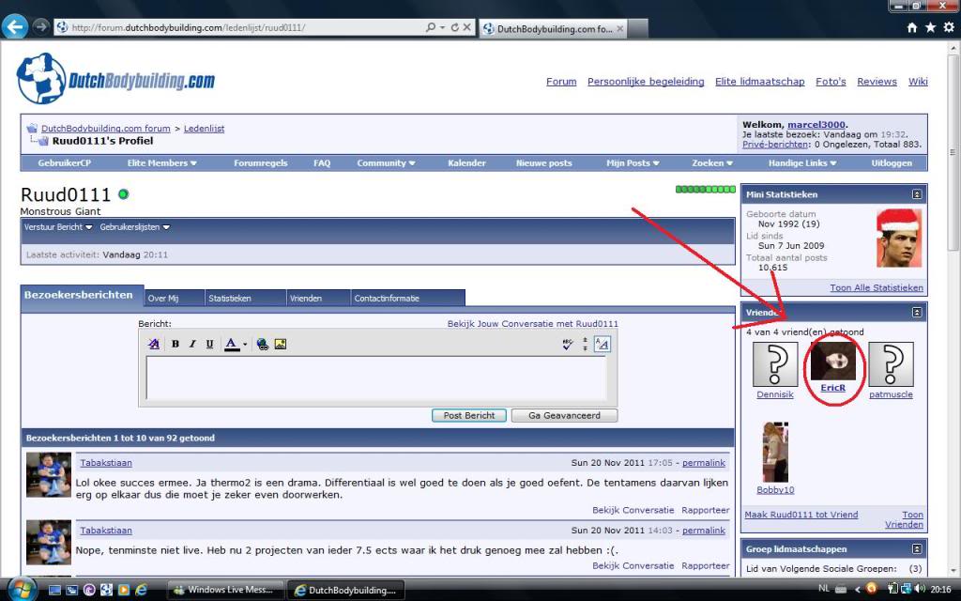Expand the Community menu dropdown

tap(386, 162)
